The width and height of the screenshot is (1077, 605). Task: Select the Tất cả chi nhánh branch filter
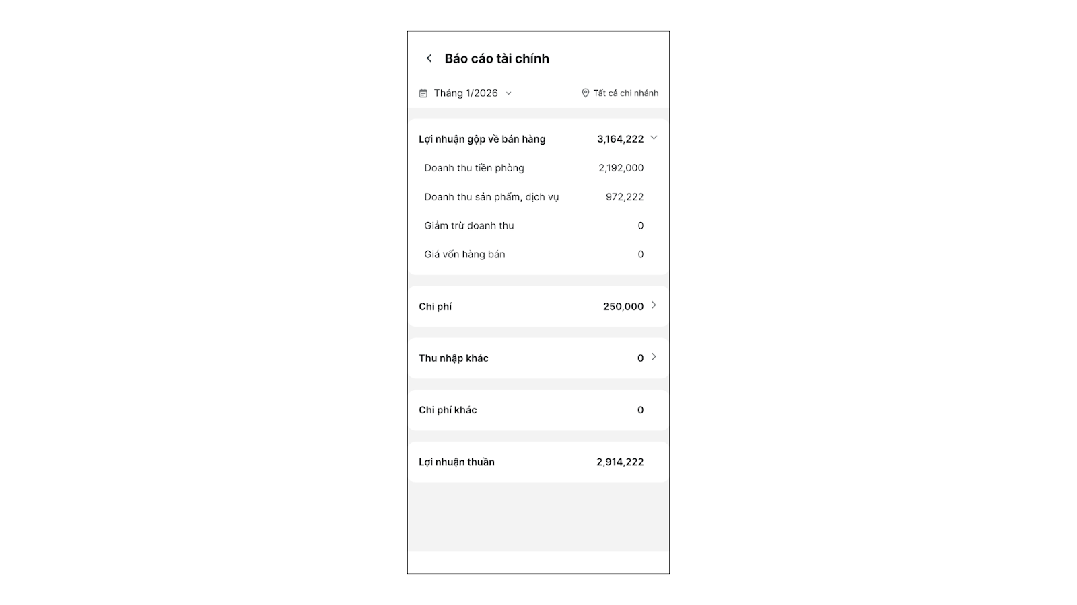pyautogui.click(x=625, y=93)
